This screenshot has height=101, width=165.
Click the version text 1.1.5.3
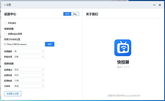click(x=123, y=67)
